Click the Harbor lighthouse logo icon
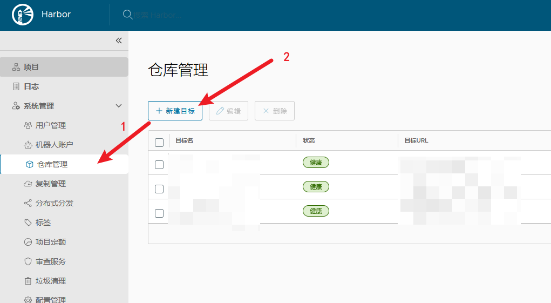The width and height of the screenshot is (551, 303). pos(23,15)
